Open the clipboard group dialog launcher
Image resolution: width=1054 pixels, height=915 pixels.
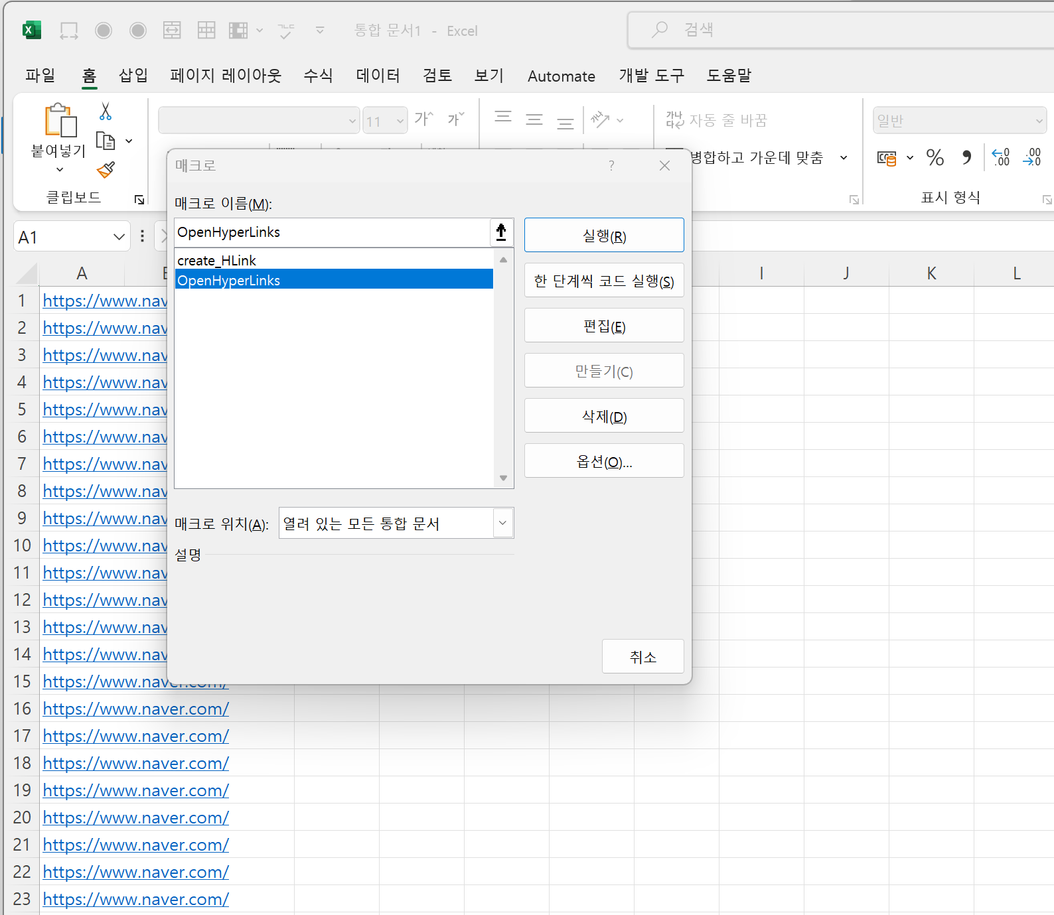coord(139,200)
